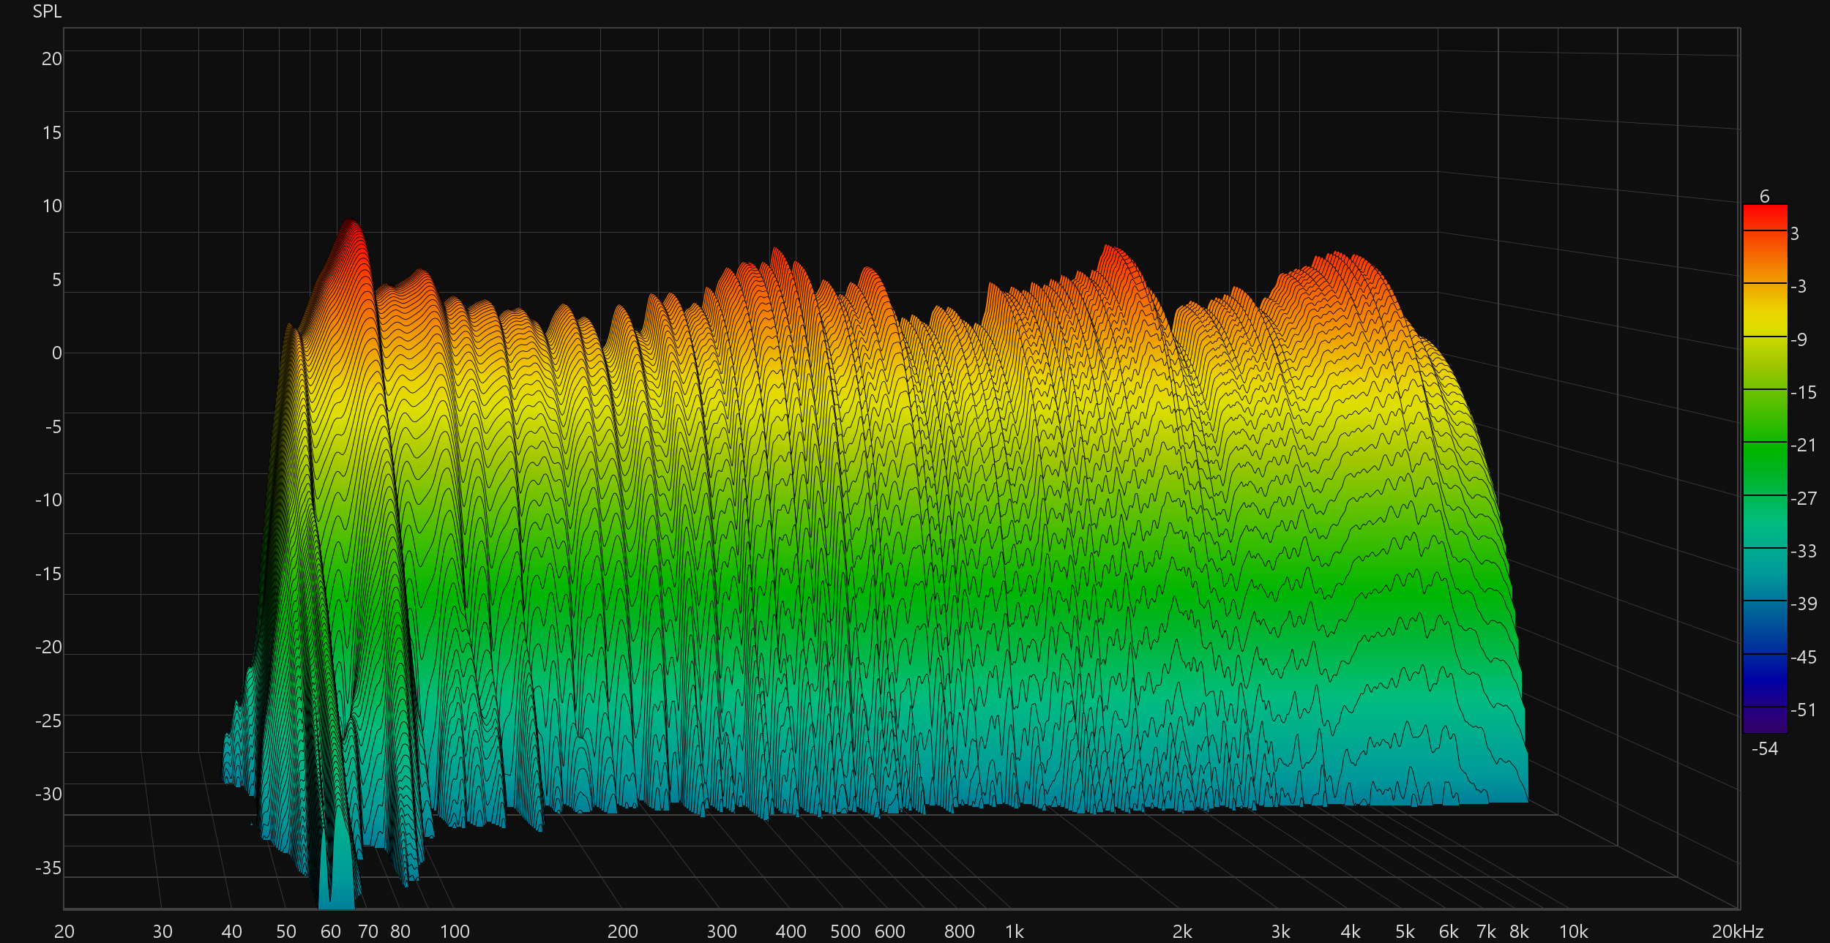Click the teal spike at the bottom near 60 Hz
The width and height of the screenshot is (1830, 943).
pyautogui.click(x=341, y=871)
